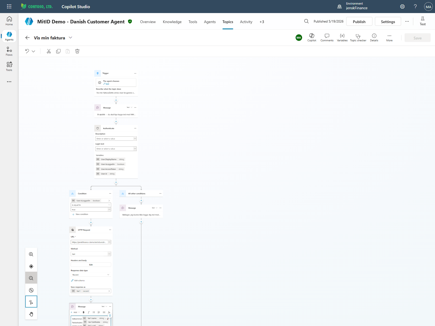Screen dimensions: 435x326
Task: Copy the selected node
Action: coord(58,51)
